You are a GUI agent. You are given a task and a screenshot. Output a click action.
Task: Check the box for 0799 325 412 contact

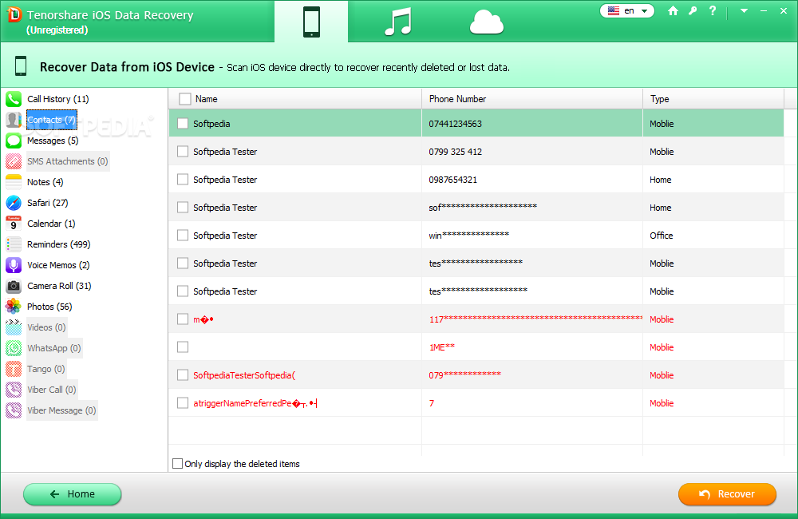(x=183, y=151)
